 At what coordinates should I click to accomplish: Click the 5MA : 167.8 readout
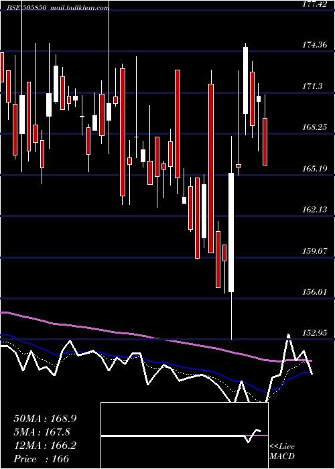coord(42,432)
